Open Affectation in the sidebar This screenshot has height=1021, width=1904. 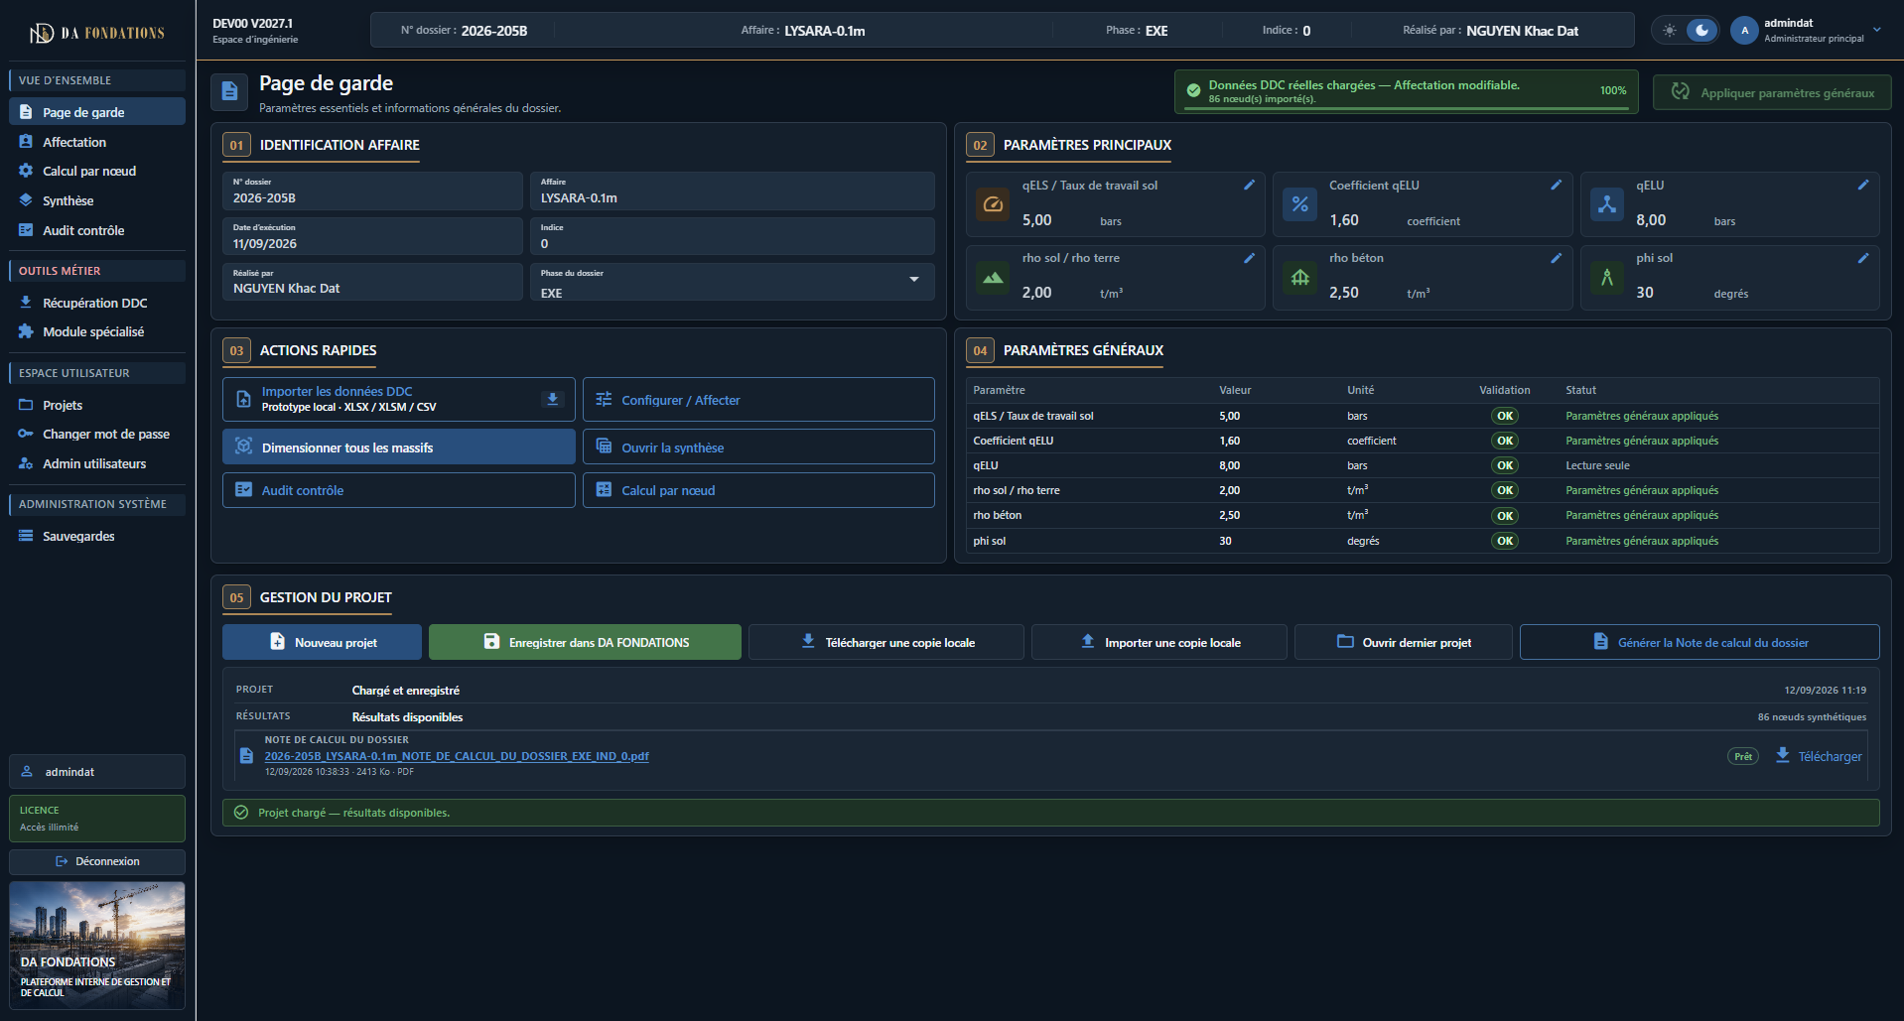click(97, 142)
